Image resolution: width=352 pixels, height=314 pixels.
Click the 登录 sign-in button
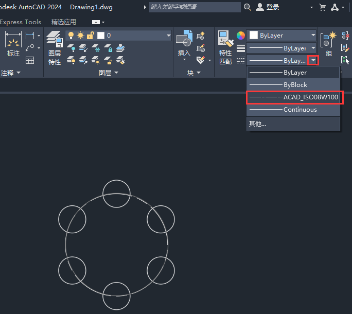[268, 7]
